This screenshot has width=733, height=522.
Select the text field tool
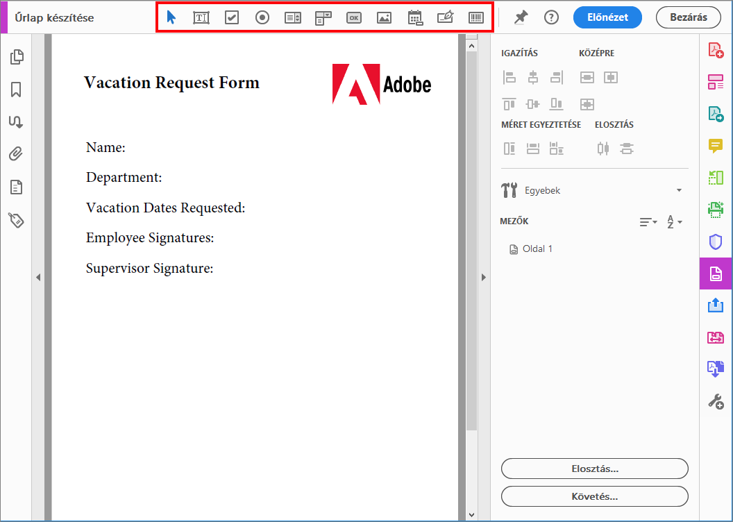click(201, 17)
